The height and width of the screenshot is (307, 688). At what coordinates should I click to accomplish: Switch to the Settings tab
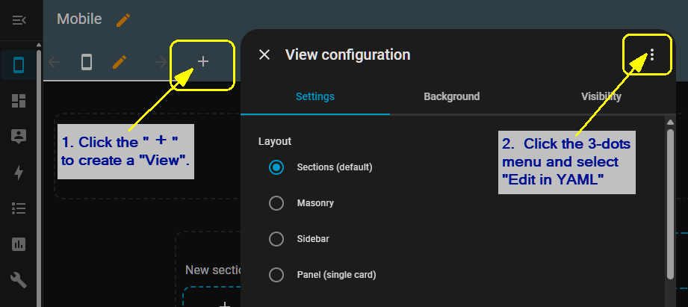315,96
